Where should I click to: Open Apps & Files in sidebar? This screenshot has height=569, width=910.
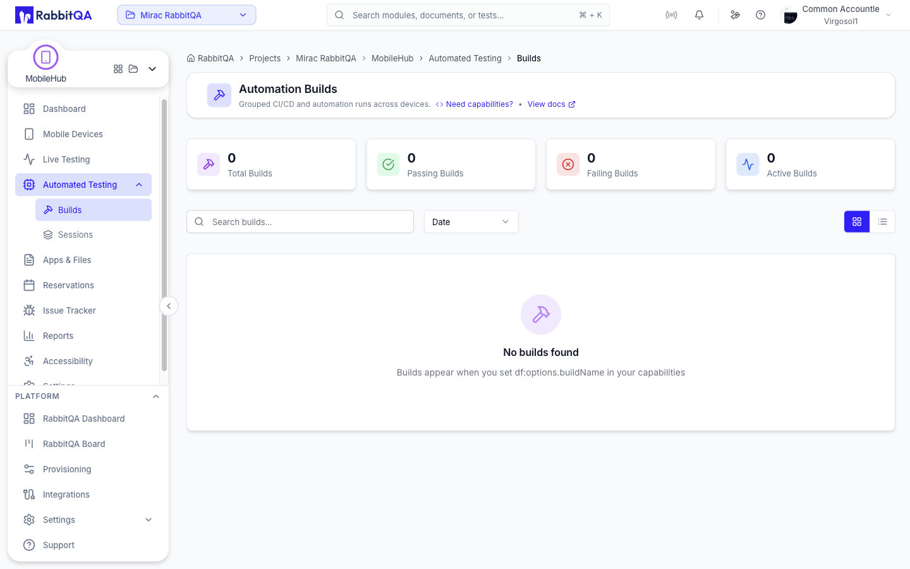(x=83, y=260)
